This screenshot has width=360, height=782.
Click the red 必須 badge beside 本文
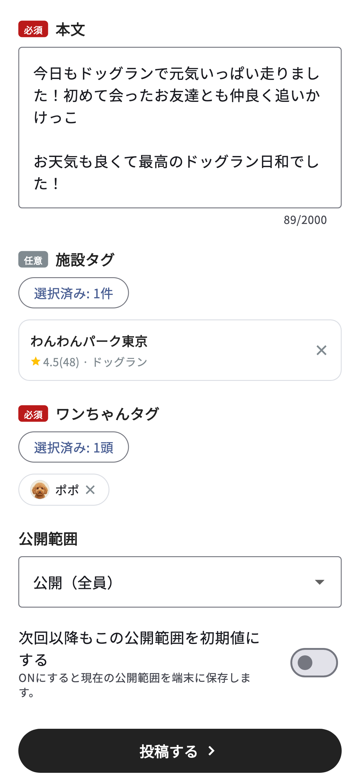pyautogui.click(x=33, y=29)
